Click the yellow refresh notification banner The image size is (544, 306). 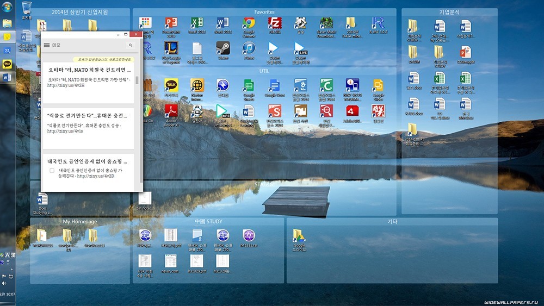[104, 59]
